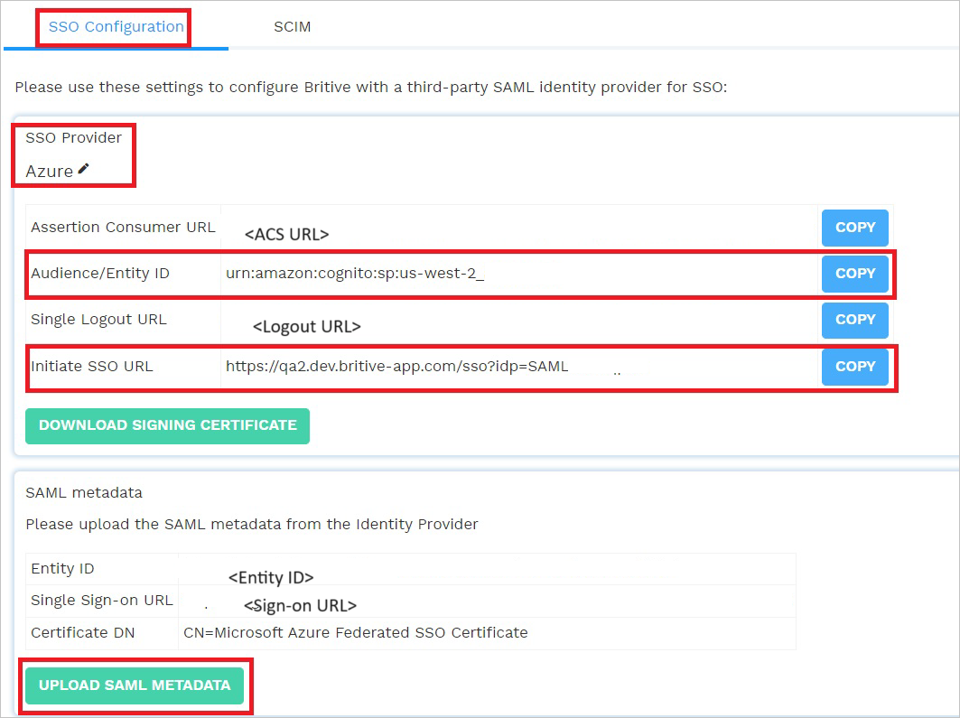Click the <Sign-on URL> metadata value

tap(300, 606)
